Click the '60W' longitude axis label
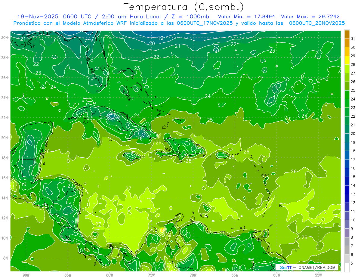The width and height of the screenshot is (361, 279). (277, 275)
